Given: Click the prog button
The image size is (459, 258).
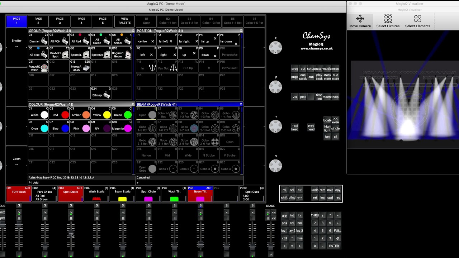Looking at the screenshot, I should coord(295,69).
